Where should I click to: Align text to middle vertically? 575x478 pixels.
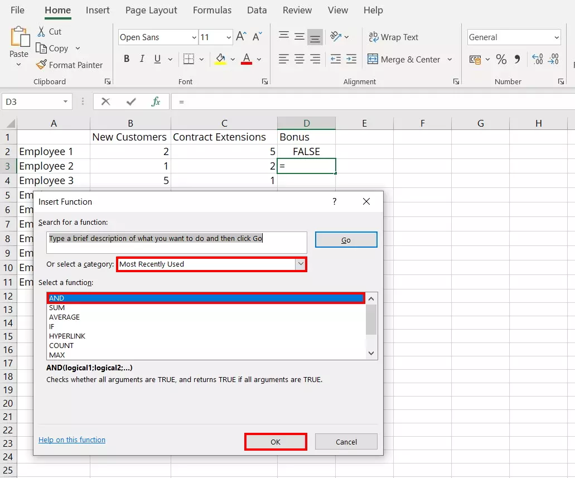[x=299, y=36]
